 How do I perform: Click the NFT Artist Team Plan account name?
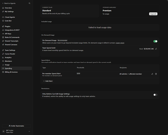10,131
